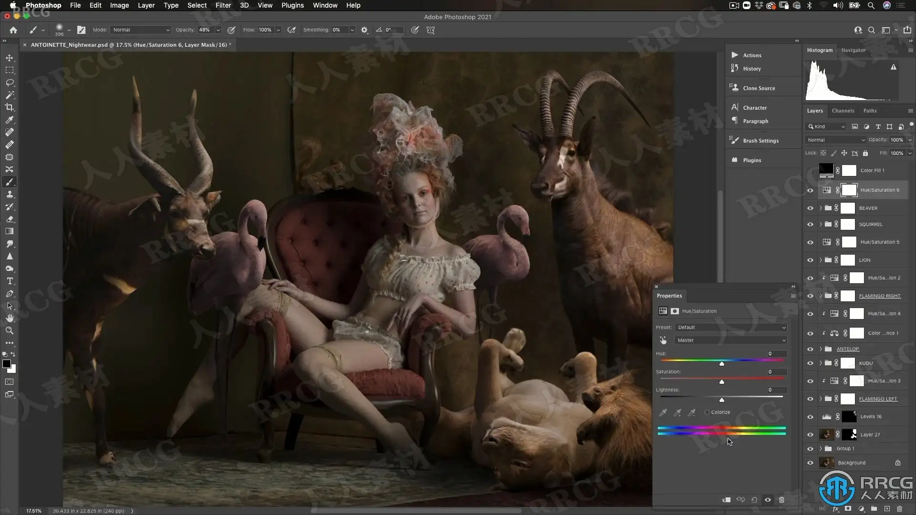Click the Saturation slider handle
The width and height of the screenshot is (916, 515).
pyautogui.click(x=721, y=381)
